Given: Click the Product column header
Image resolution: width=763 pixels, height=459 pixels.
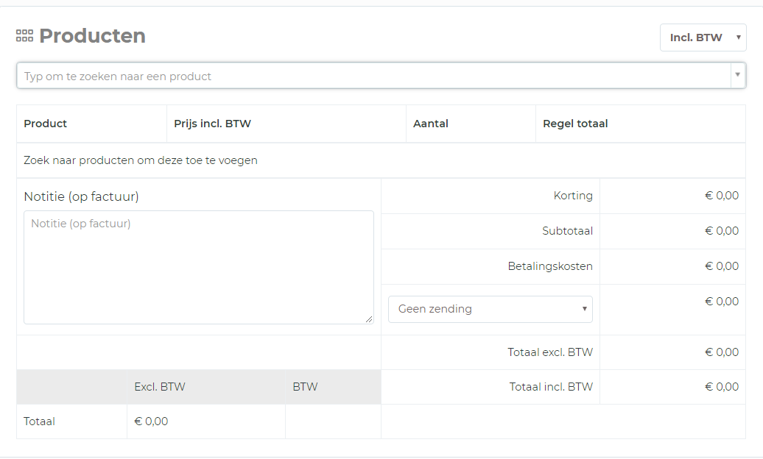Looking at the screenshot, I should point(46,124).
